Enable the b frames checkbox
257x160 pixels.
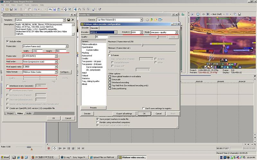(x=109, y=55)
